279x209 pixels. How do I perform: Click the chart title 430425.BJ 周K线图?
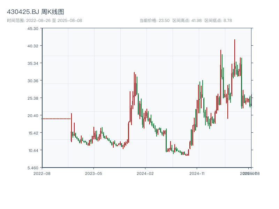[x=36, y=12]
